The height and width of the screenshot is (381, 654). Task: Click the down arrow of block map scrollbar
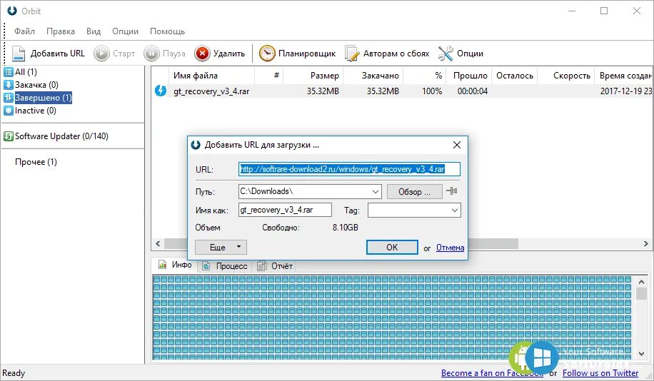[x=641, y=354]
